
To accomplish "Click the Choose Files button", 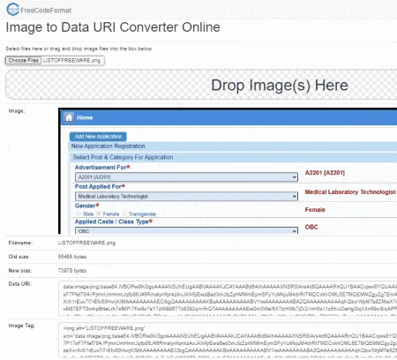I will click(x=23, y=60).
